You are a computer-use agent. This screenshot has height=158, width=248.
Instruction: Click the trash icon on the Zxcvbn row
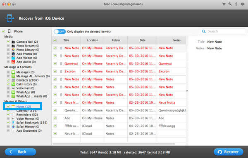tap(61, 72)
